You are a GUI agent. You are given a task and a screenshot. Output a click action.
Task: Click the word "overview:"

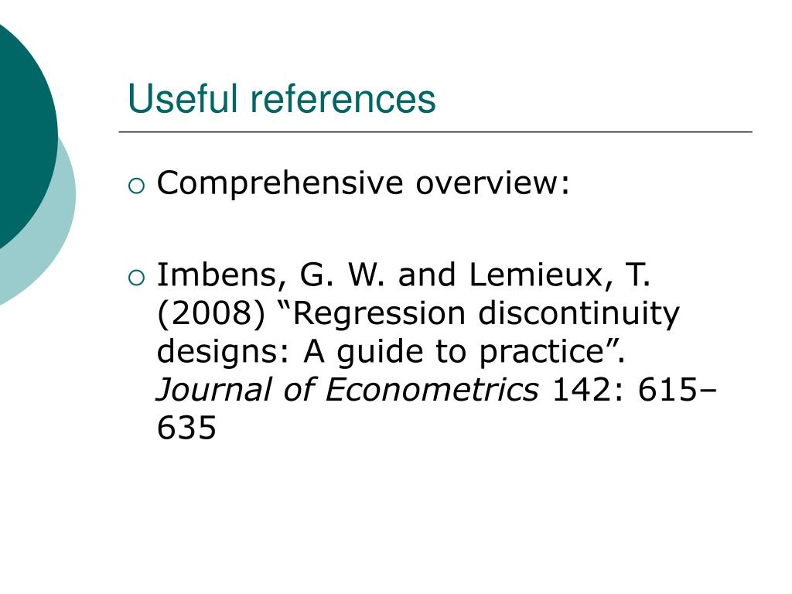tap(493, 183)
